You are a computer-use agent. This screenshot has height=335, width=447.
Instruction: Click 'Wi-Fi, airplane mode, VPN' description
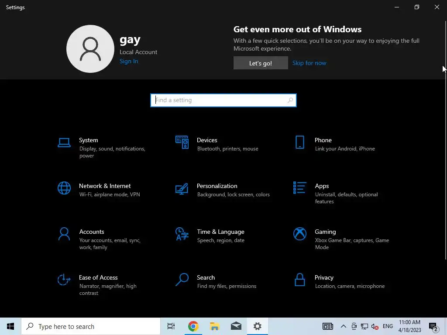click(x=110, y=195)
